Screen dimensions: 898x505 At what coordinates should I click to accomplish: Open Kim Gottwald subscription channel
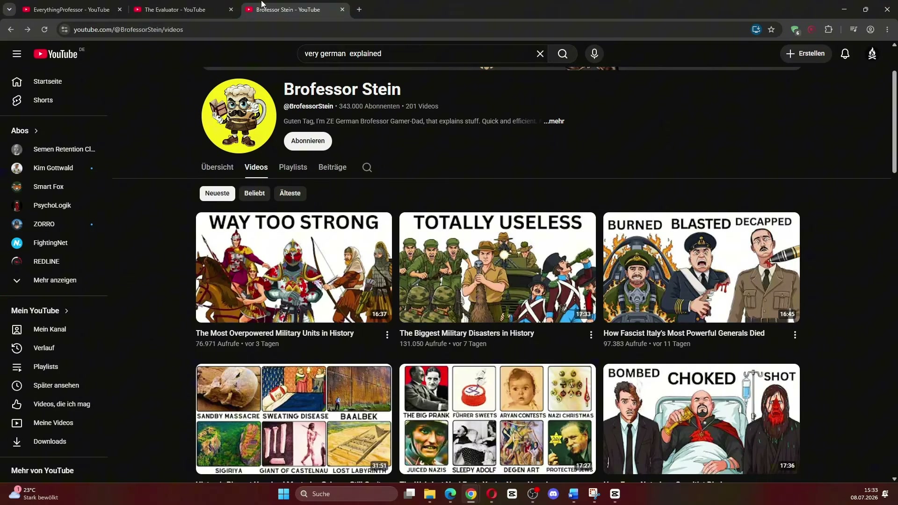(x=54, y=168)
